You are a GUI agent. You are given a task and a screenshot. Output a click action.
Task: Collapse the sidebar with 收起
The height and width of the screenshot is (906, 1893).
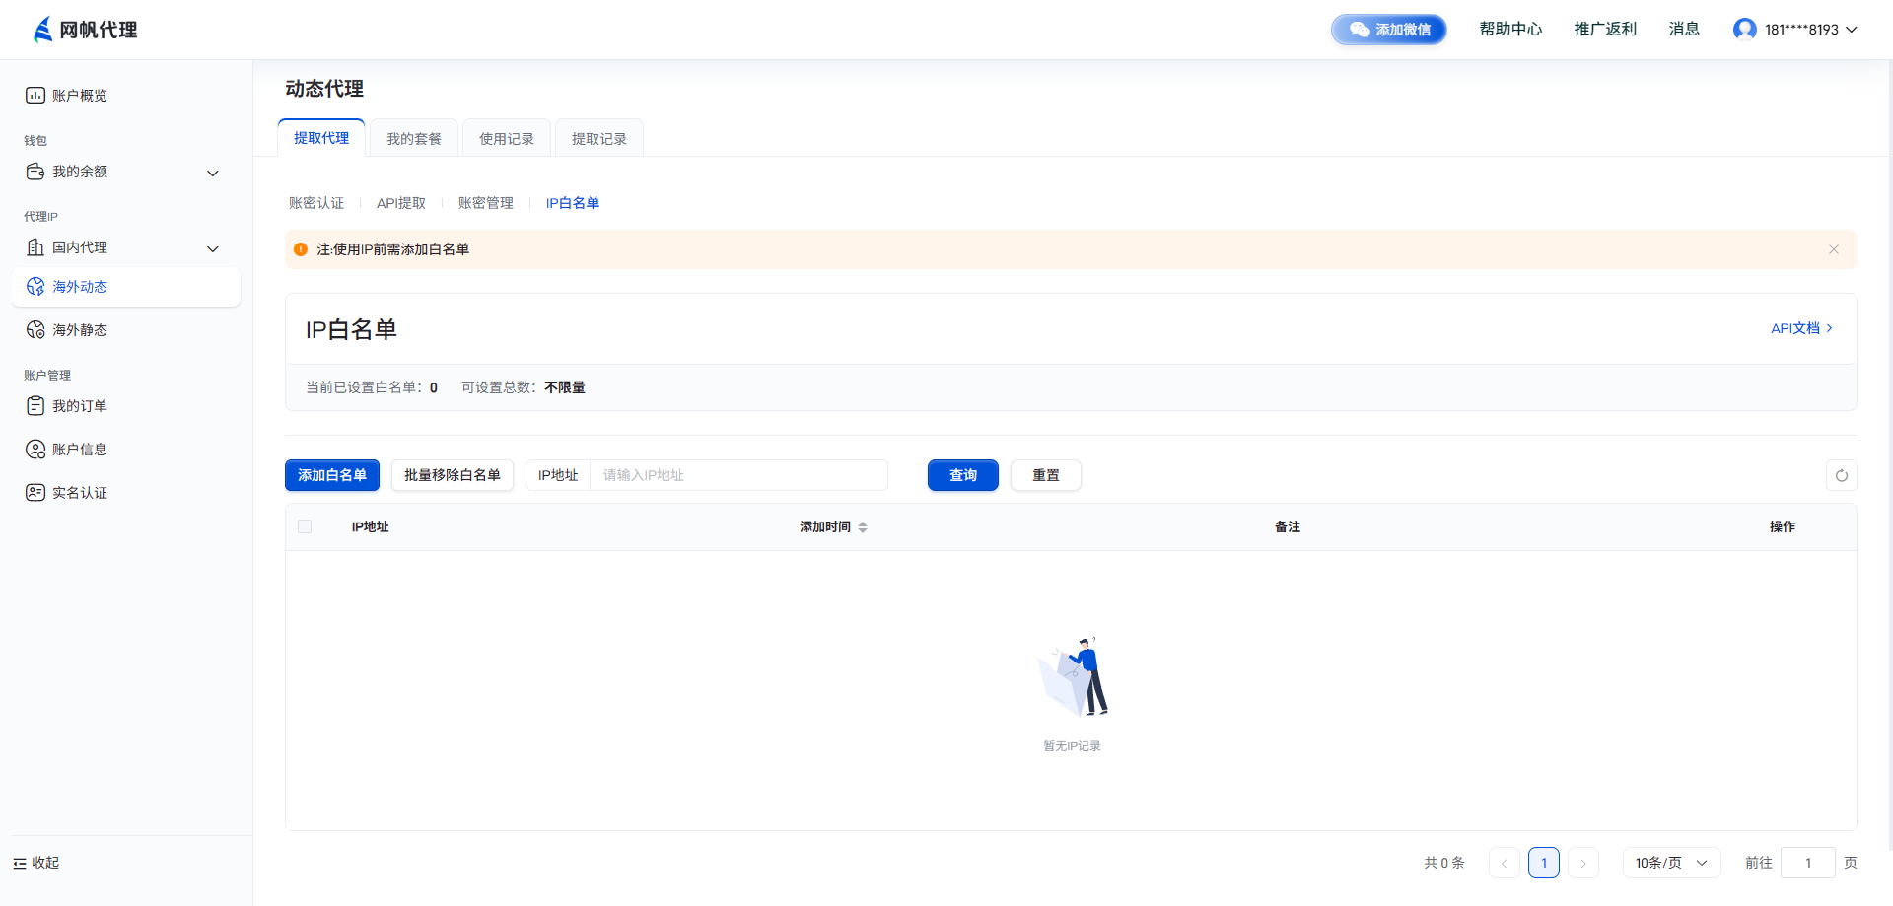point(36,863)
